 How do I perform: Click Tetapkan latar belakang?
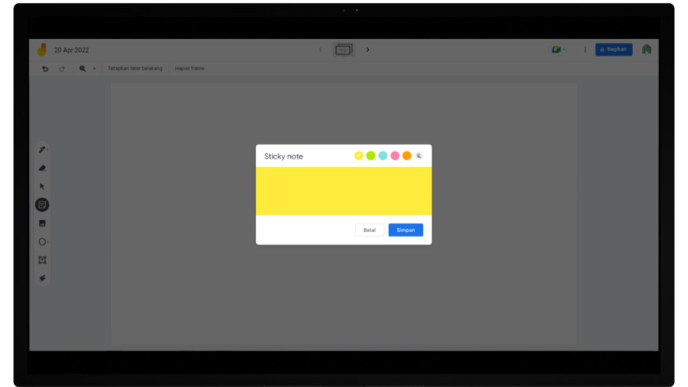[x=135, y=69]
